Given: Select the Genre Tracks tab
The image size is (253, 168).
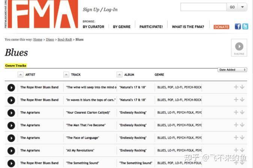Looking at the screenshot, I should 16,66.
